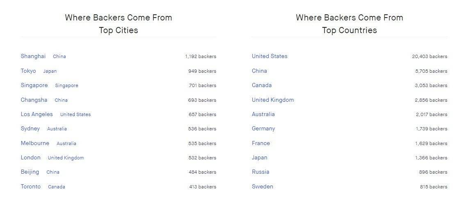Open United States in Top Countries
Viewport: 473px width, 208px height.
270,56
